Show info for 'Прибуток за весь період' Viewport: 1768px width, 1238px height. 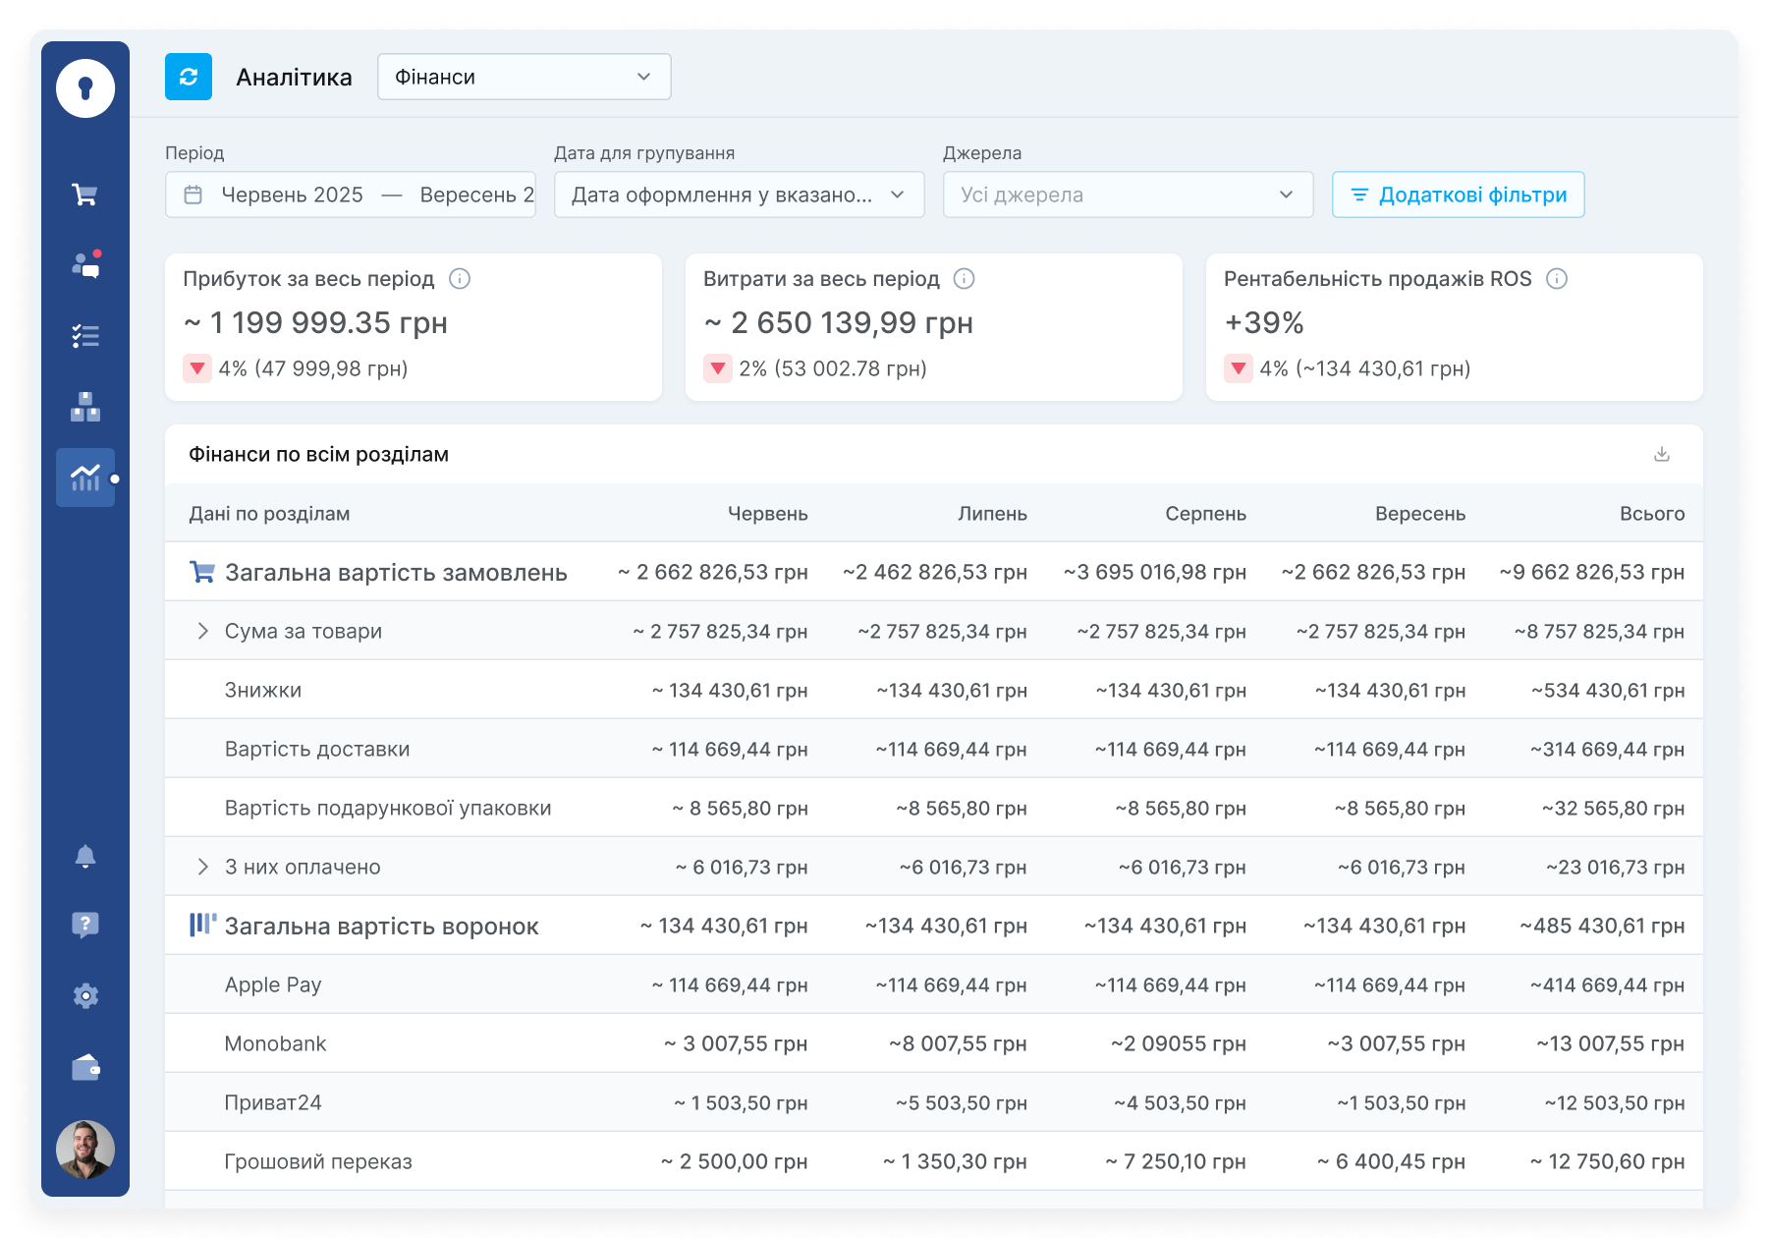click(x=460, y=279)
